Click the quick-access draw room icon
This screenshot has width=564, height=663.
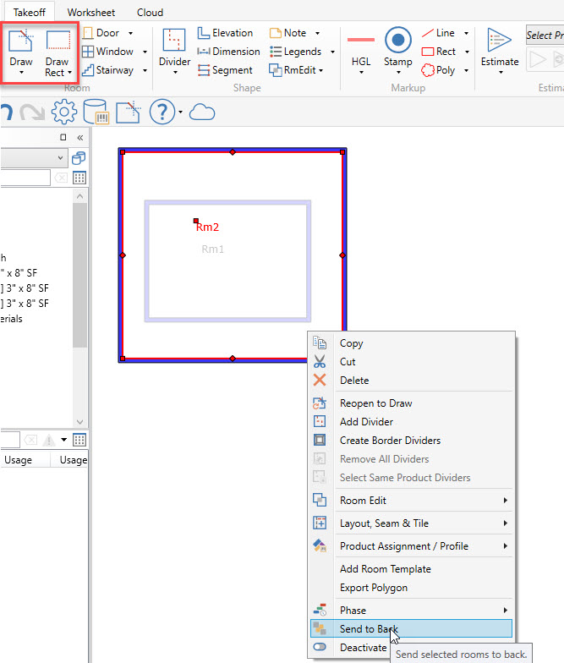pyautogui.click(x=129, y=112)
